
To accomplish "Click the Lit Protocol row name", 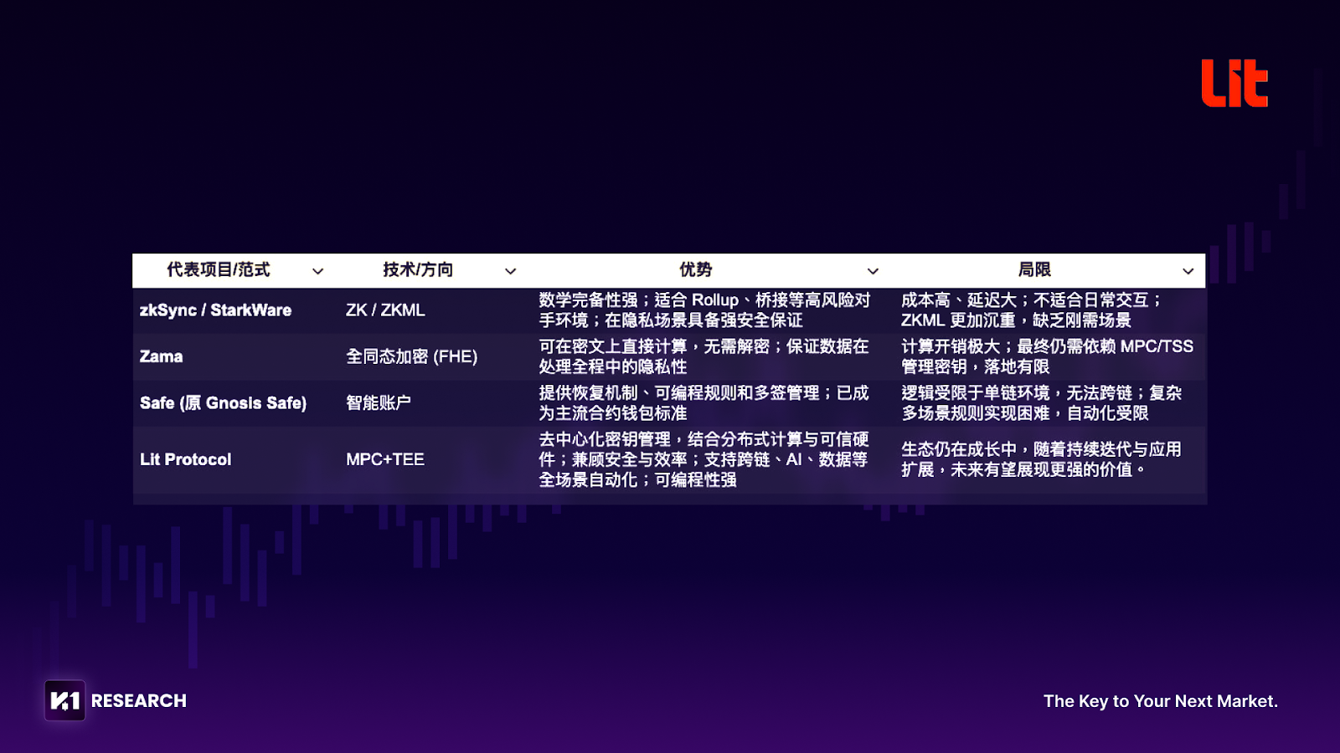I will click(185, 459).
